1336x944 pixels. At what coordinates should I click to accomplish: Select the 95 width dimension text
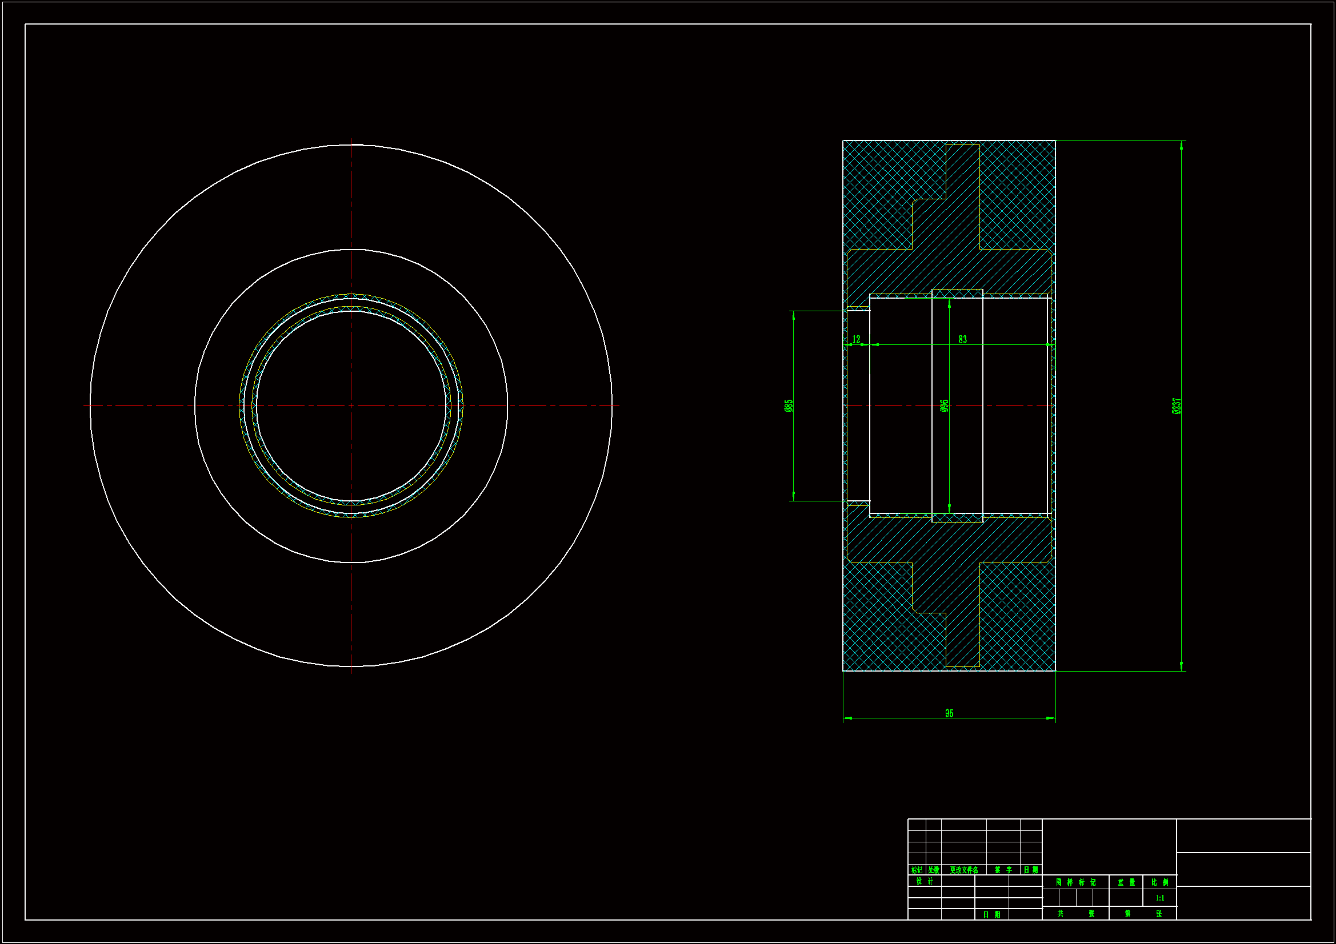pyautogui.click(x=949, y=713)
